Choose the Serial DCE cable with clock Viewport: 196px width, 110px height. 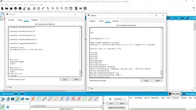(x=73, y=99)
